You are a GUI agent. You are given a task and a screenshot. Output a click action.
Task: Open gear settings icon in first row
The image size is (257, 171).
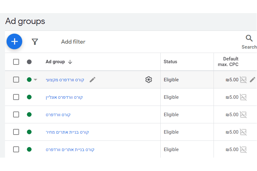pos(149,80)
